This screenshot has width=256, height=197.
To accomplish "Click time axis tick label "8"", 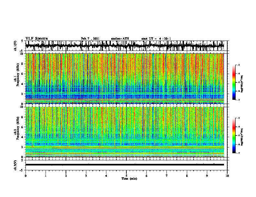I will click(x=187, y=176).
